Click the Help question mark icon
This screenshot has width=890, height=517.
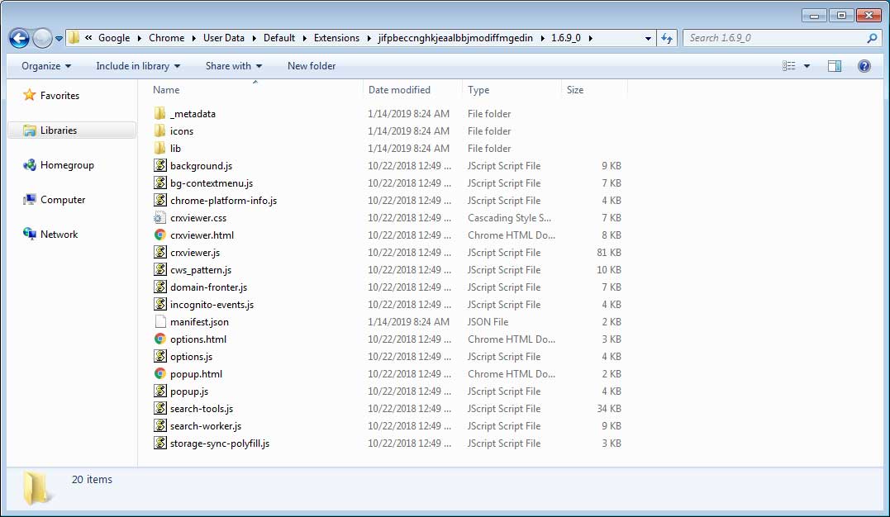click(x=864, y=66)
